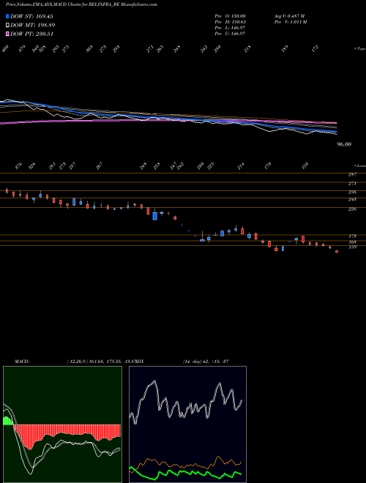Click the red MACD histogram area
This screenshot has width=366, height=483.
(x=67, y=434)
